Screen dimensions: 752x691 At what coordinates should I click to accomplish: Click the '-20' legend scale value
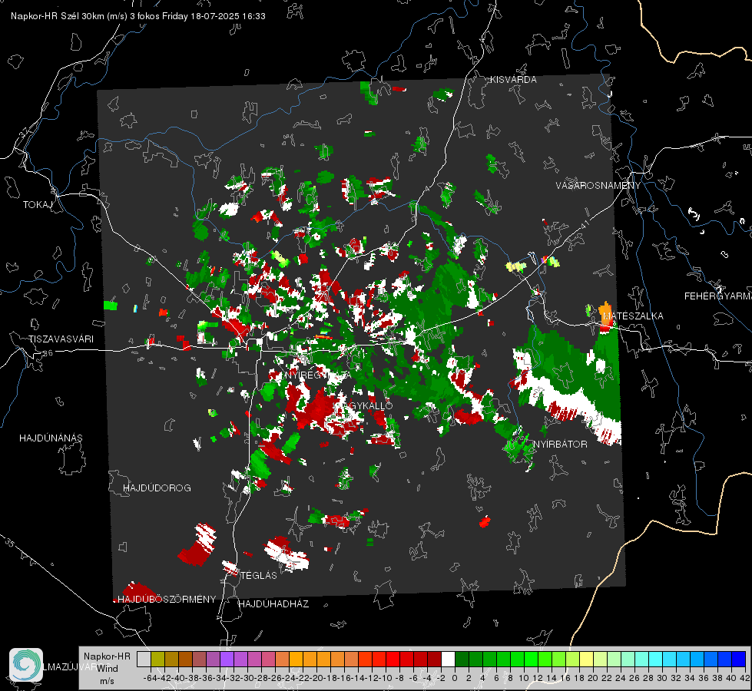316,678
